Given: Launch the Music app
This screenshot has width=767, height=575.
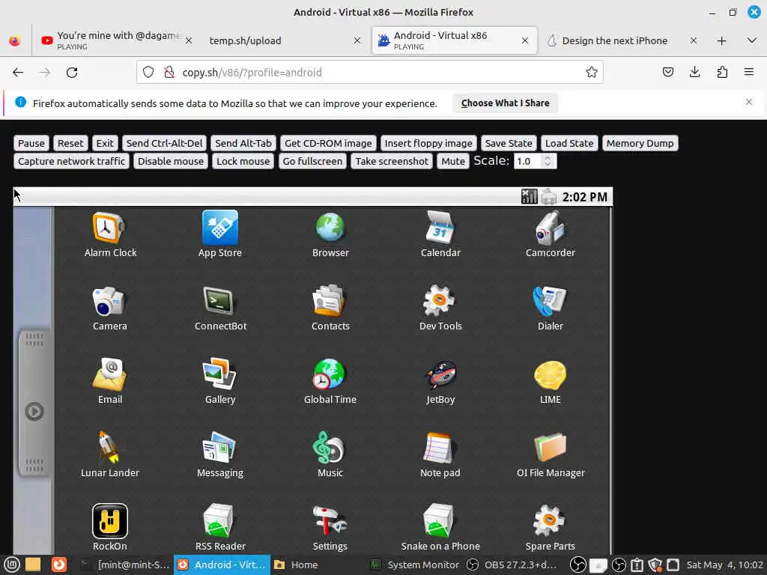Looking at the screenshot, I should pos(330,454).
